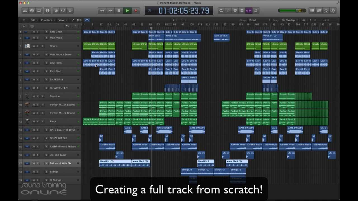Open the Functions menu
The height and width of the screenshot is (201, 358).
click(48, 20)
